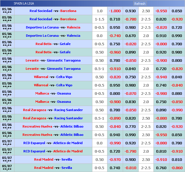
Task: Click 0.830 odds in the Mallorca 0.50 row
Action: coord(130,102)
